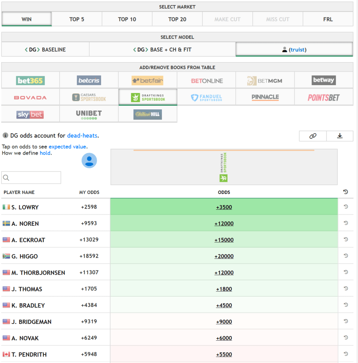Screen dimensions: 358x363
Task: Click the blue user profile avatar icon
Action: 89,160
